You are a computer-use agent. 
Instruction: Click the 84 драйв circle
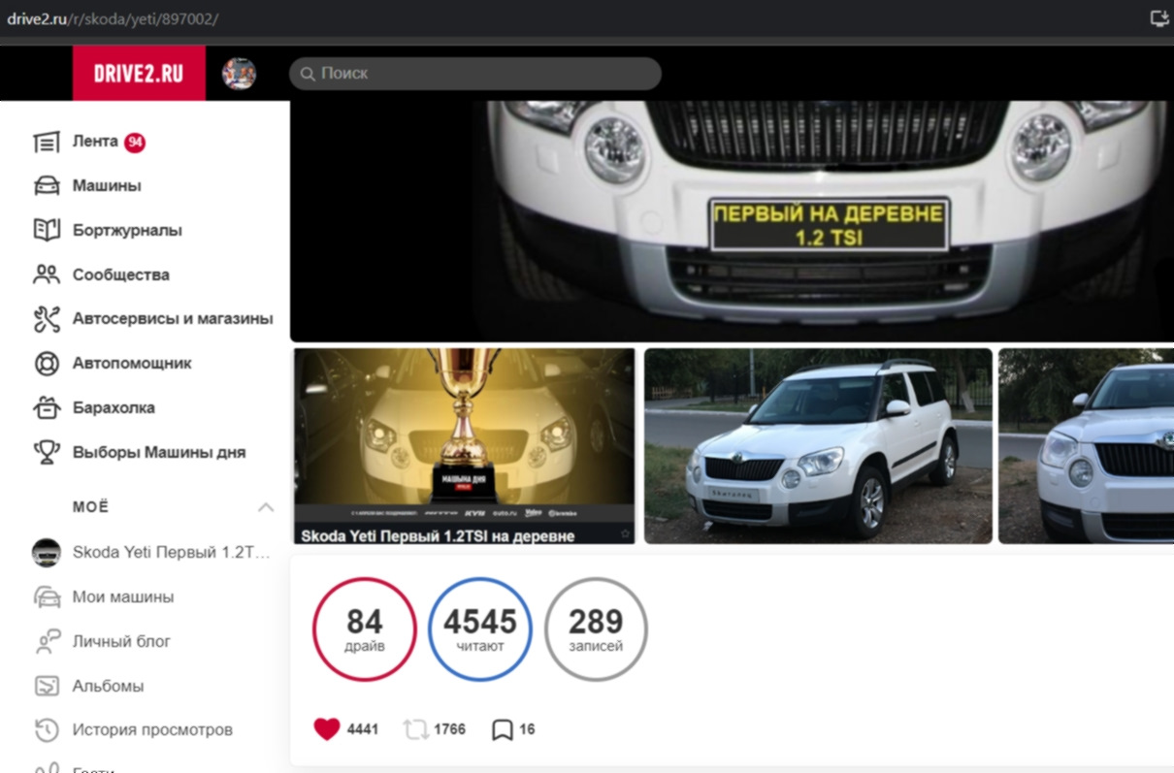[x=364, y=629]
